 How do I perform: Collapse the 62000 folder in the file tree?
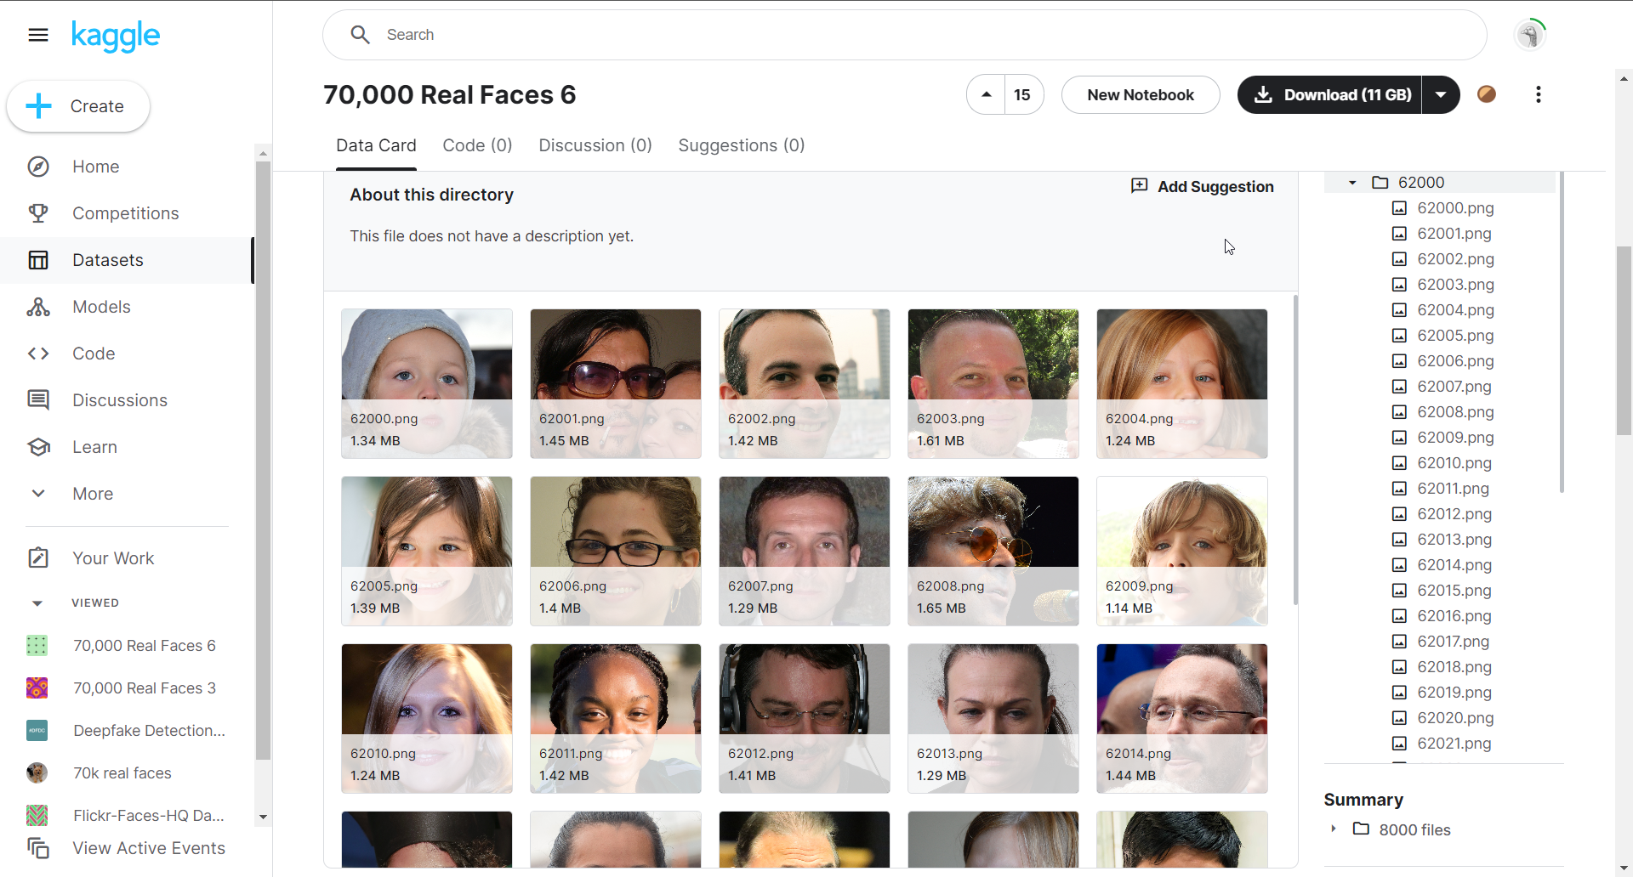[1351, 182]
